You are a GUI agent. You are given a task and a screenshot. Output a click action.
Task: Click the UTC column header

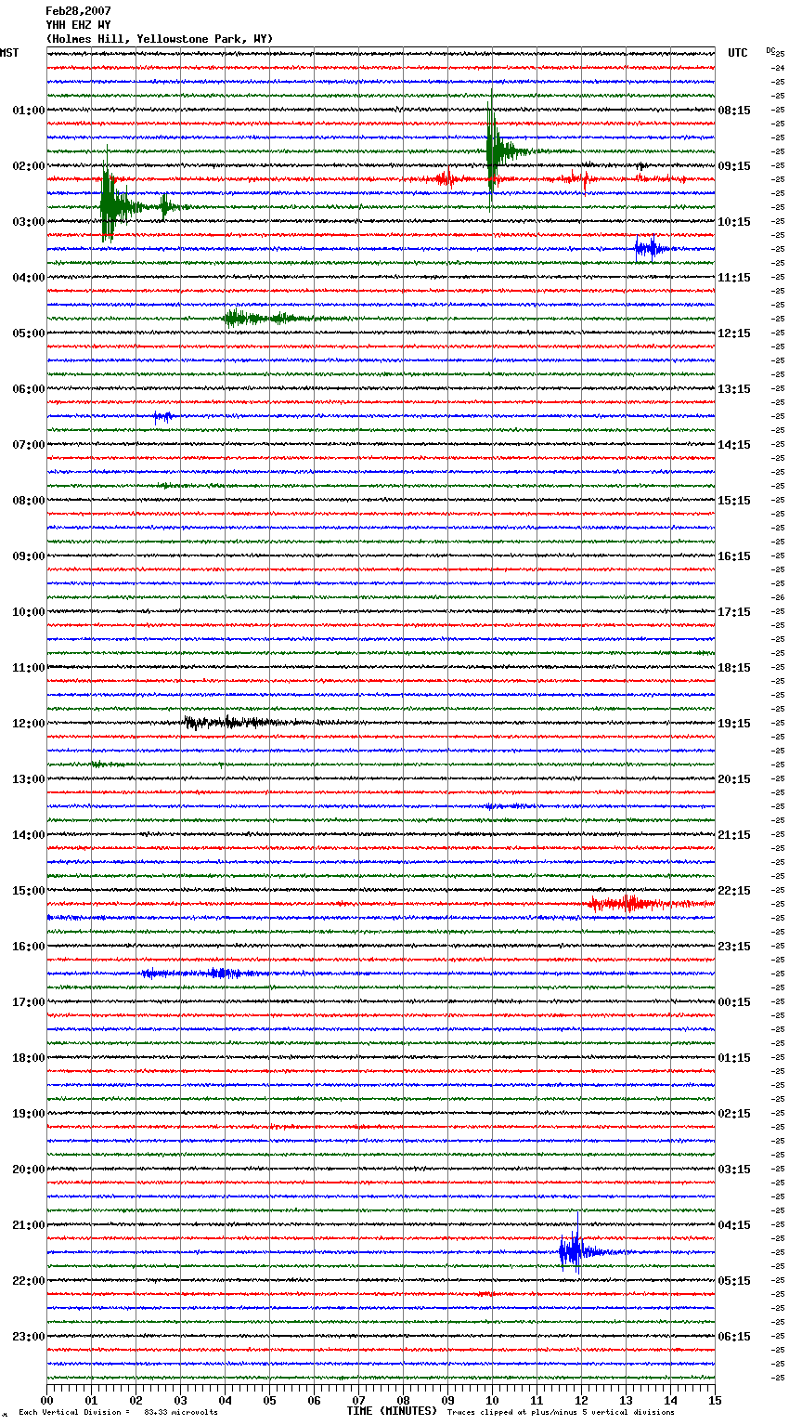pos(738,53)
